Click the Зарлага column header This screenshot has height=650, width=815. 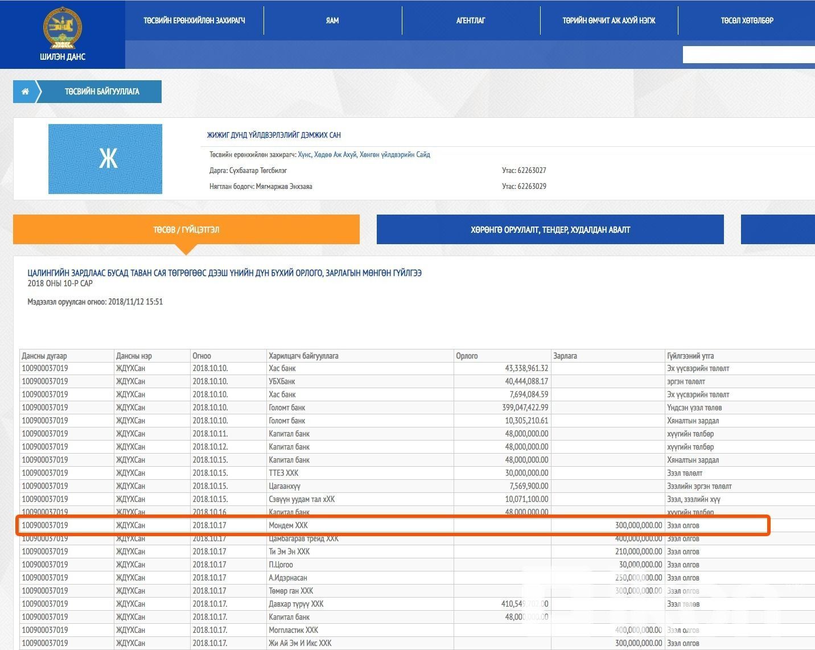pos(565,356)
